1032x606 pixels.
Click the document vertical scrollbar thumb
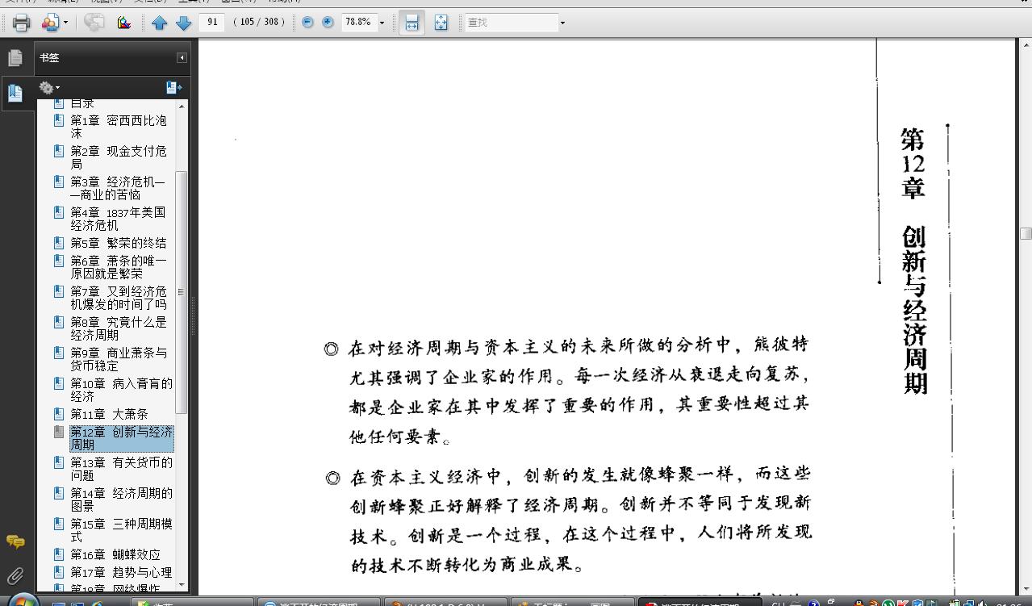click(x=1026, y=234)
